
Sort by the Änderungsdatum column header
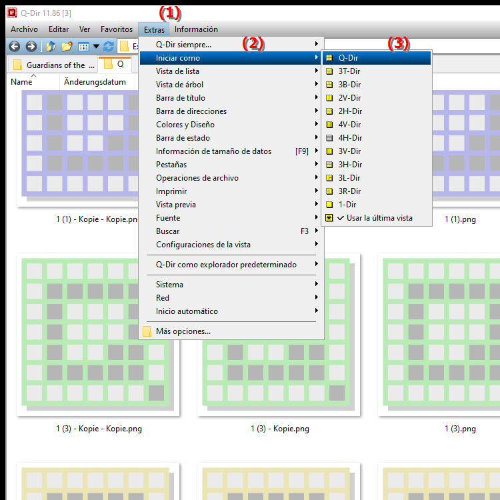coord(99,82)
